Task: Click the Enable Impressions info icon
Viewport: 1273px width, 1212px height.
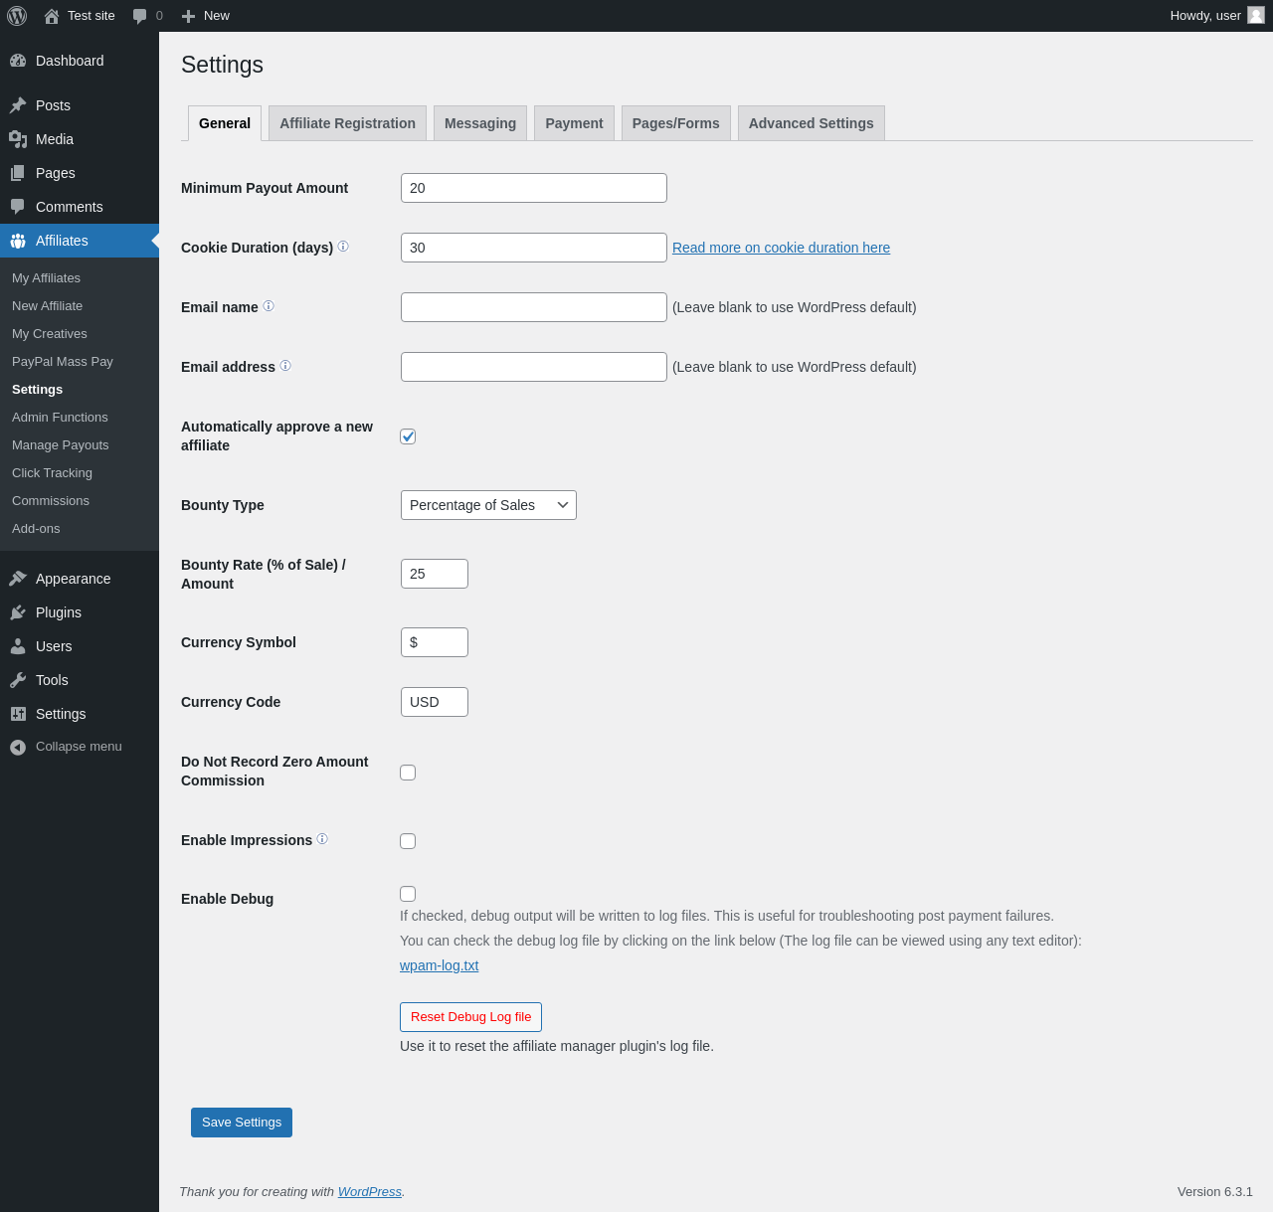Action: [x=322, y=839]
